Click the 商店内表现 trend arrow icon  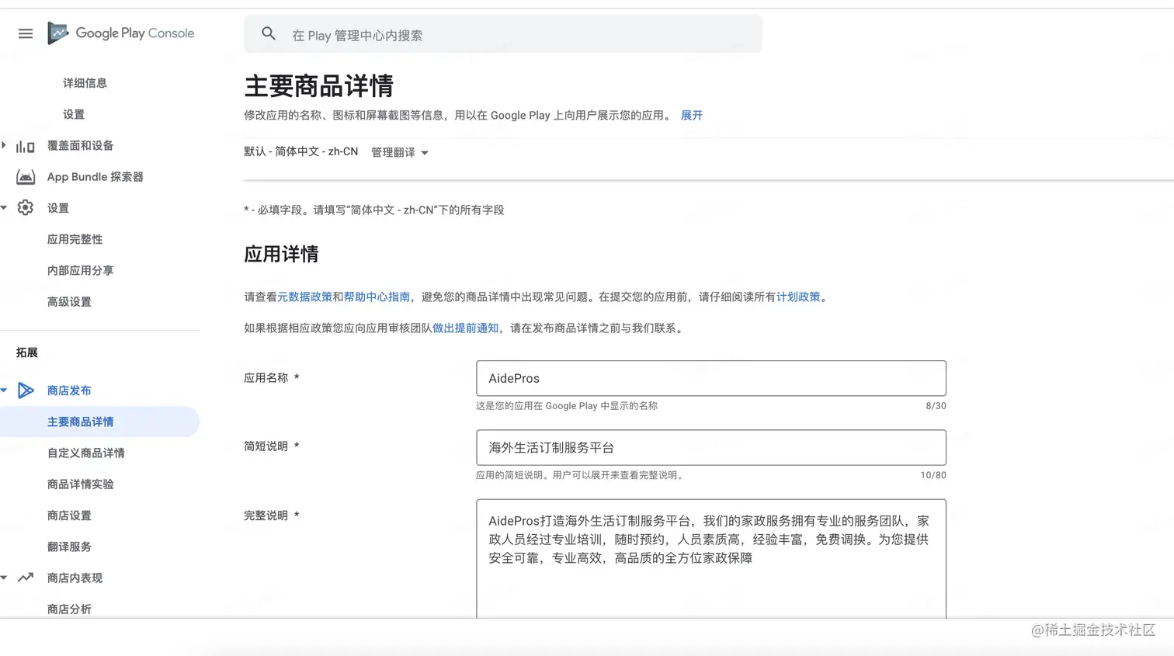click(x=26, y=578)
